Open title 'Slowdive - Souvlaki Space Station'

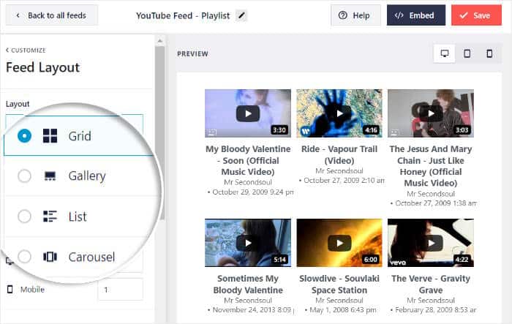point(339,285)
